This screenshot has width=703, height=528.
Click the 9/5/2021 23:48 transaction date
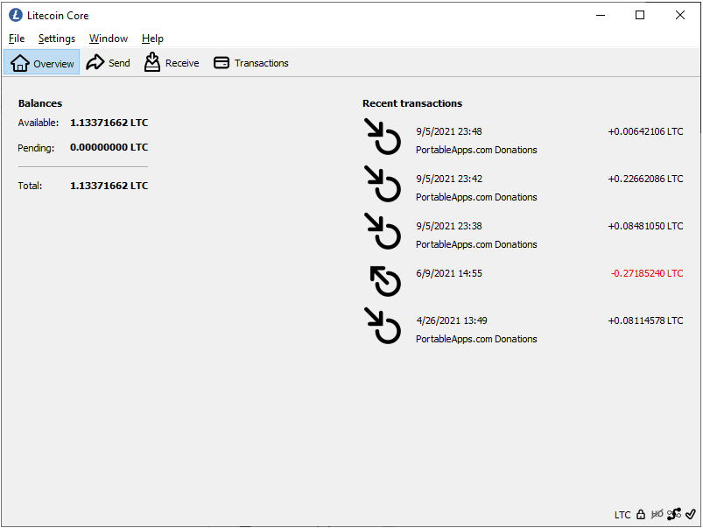click(449, 131)
